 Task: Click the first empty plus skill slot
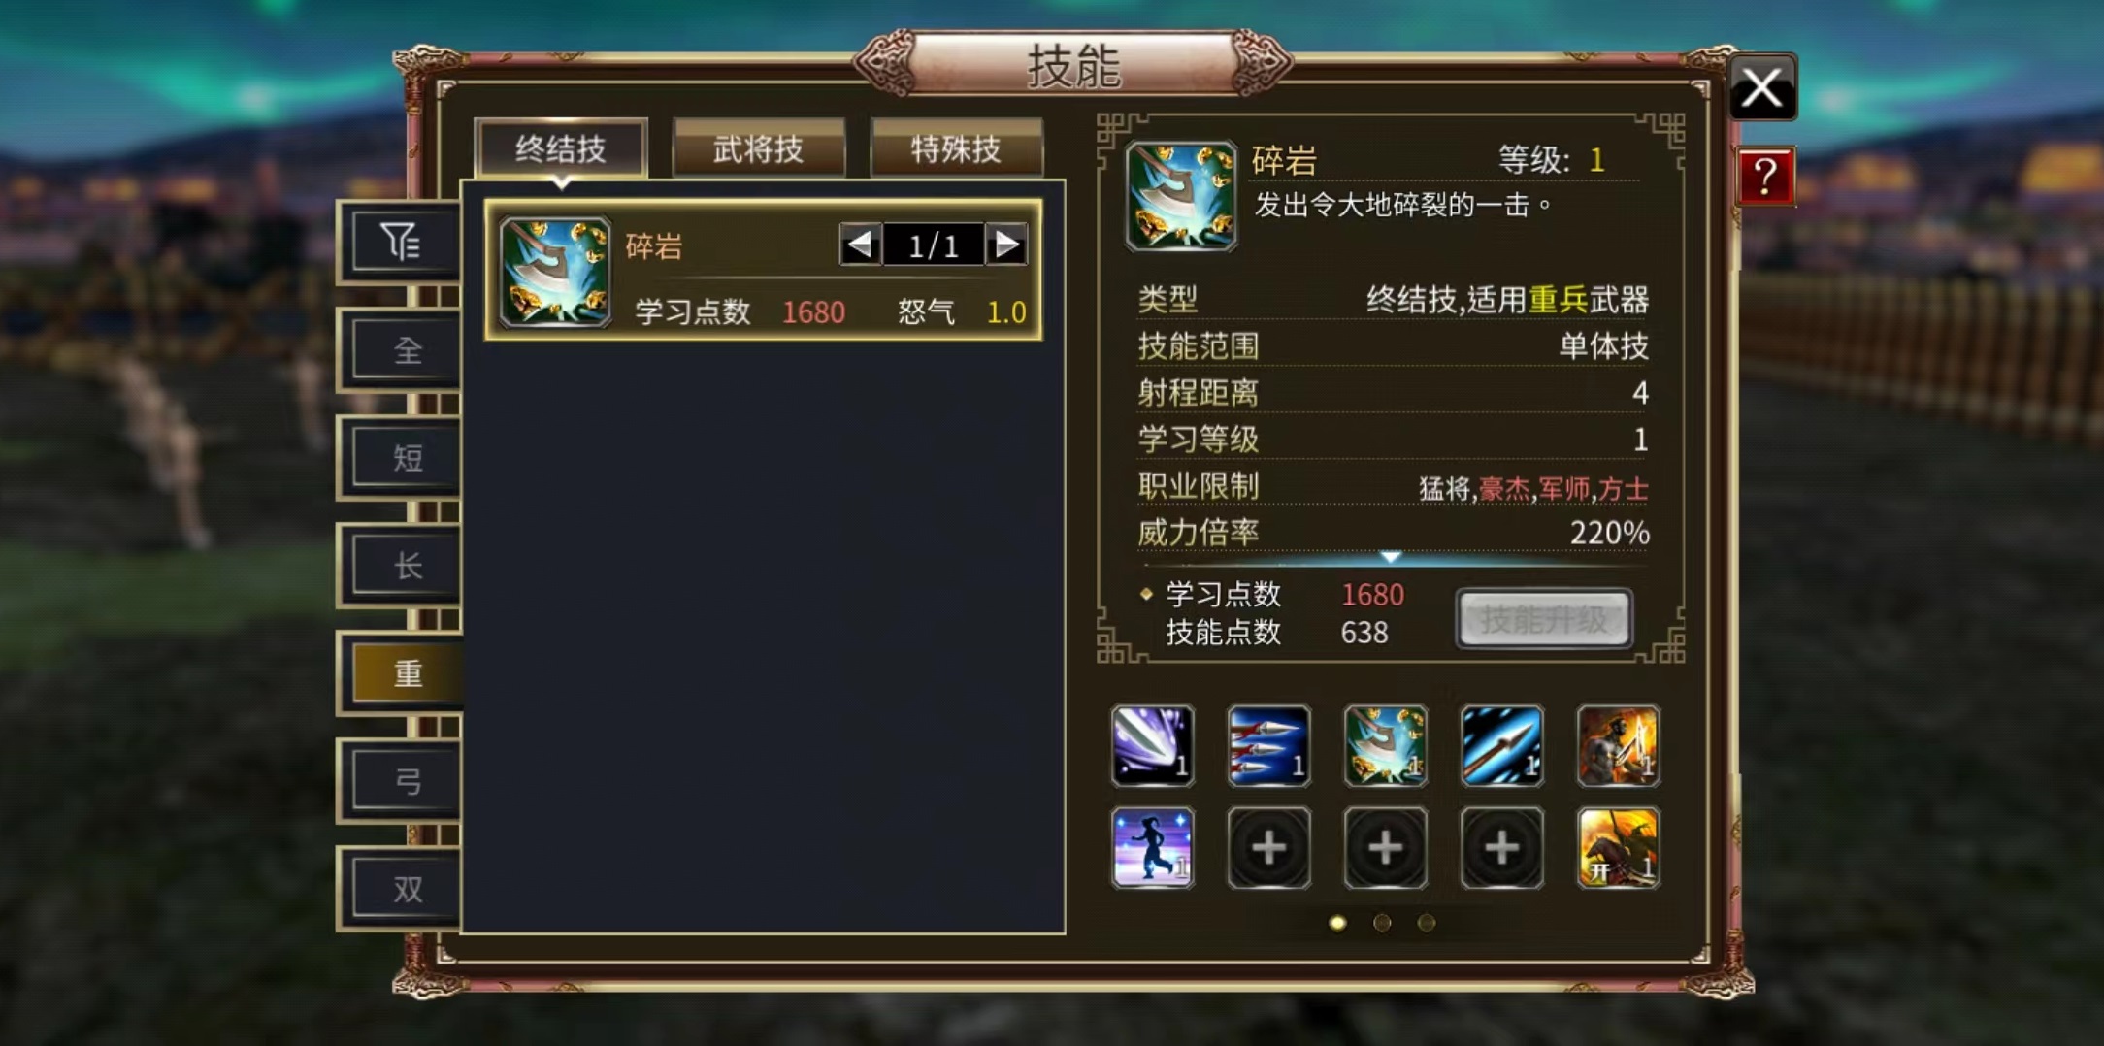(1268, 847)
